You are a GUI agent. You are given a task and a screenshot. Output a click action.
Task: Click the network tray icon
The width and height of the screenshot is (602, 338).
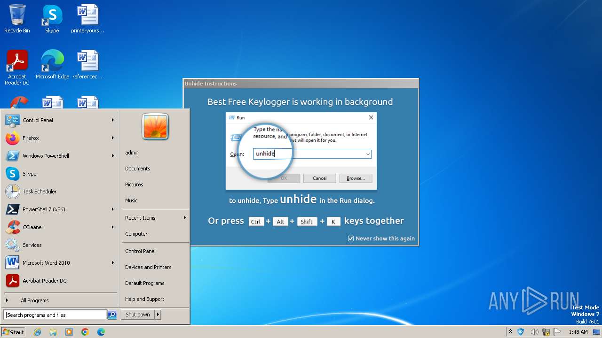pos(546,332)
